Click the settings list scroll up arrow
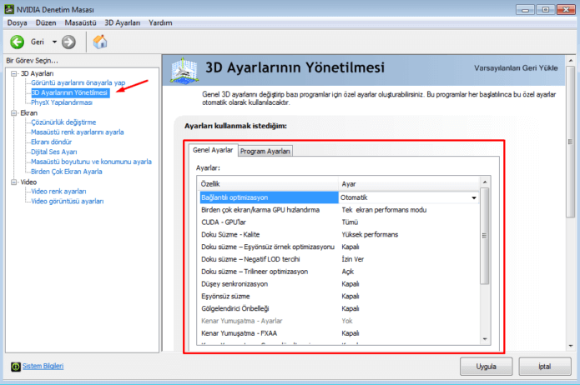The image size is (580, 385). pyautogui.click(x=485, y=182)
